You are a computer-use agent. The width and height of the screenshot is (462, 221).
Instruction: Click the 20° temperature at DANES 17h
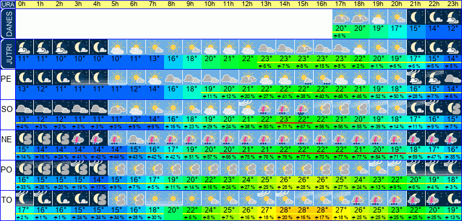tap(342, 28)
